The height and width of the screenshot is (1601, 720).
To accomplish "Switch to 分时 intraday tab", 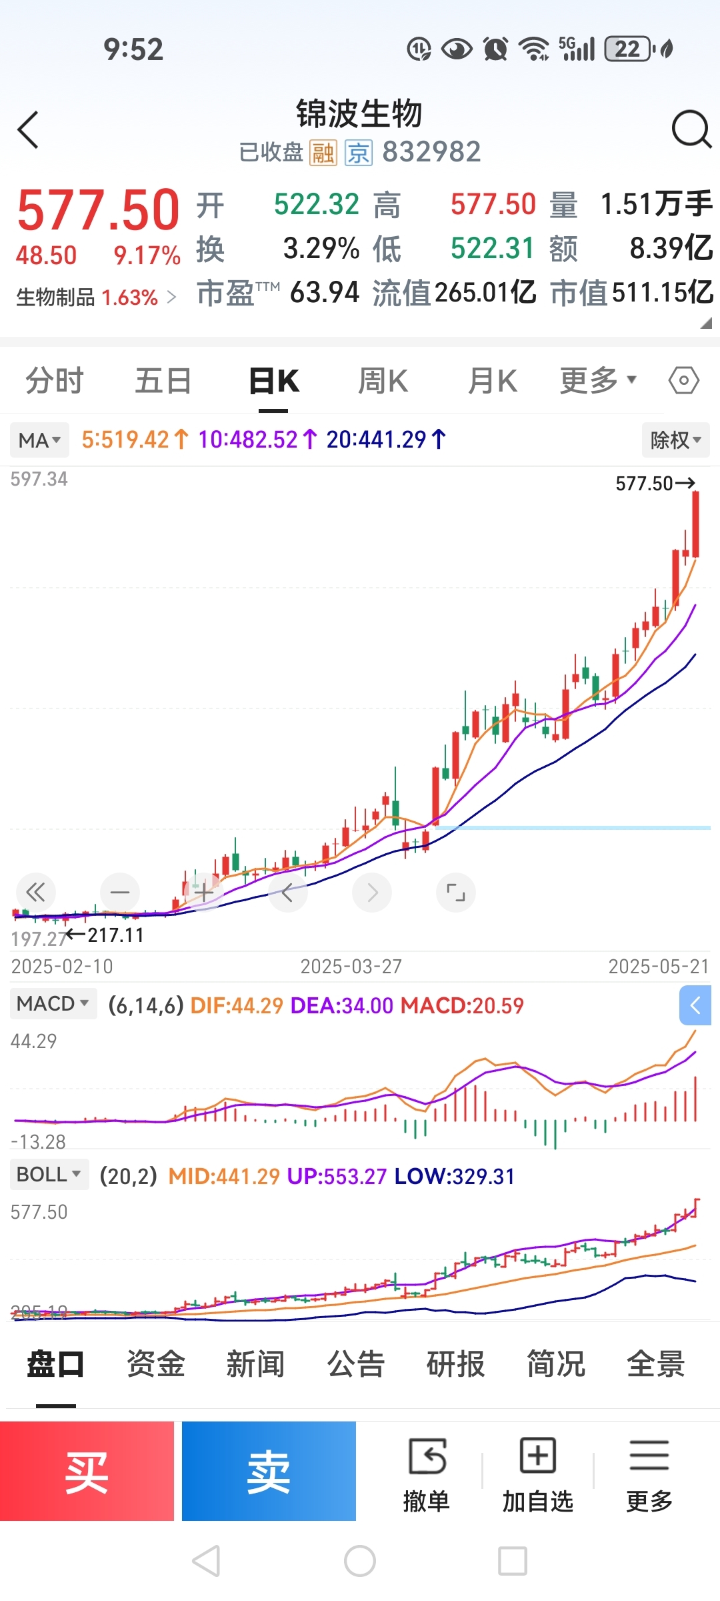I will 55,381.
